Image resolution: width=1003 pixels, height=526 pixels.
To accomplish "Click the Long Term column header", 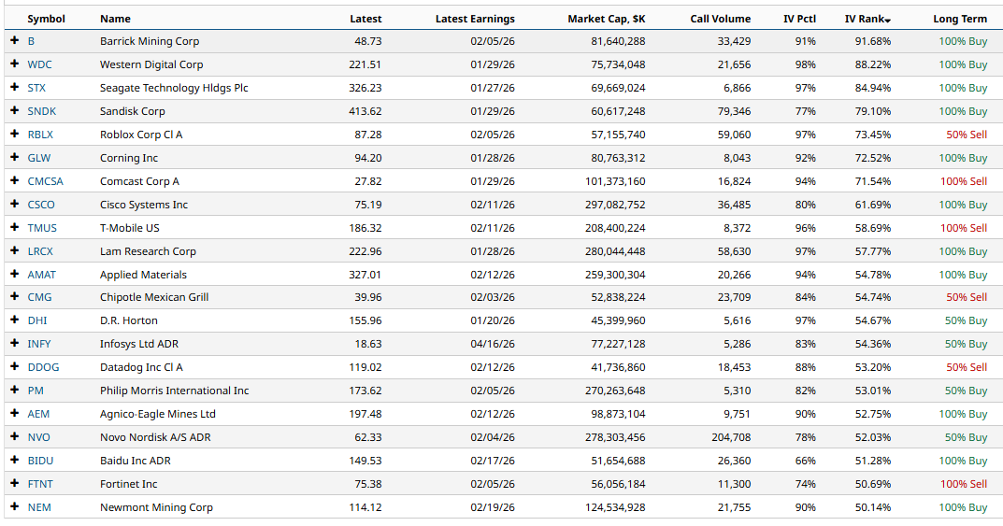I will pyautogui.click(x=959, y=19).
